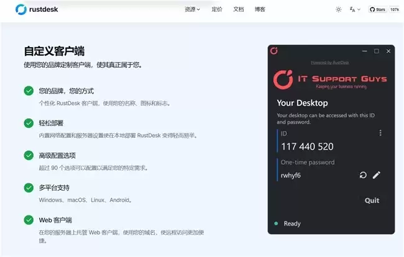Open the 博客 nav link
The image size is (404, 257).
(x=260, y=9)
